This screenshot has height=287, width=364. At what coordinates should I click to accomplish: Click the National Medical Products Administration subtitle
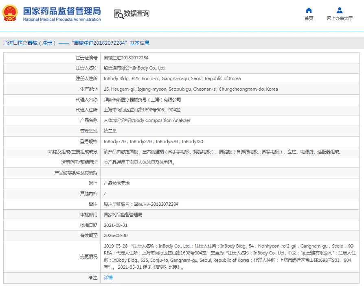(61, 20)
